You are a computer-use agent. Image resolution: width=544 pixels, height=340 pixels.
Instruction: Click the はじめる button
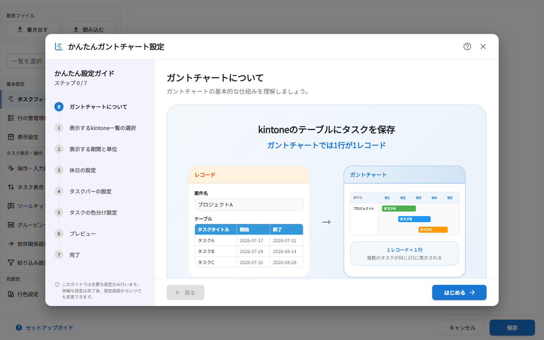[459, 292]
